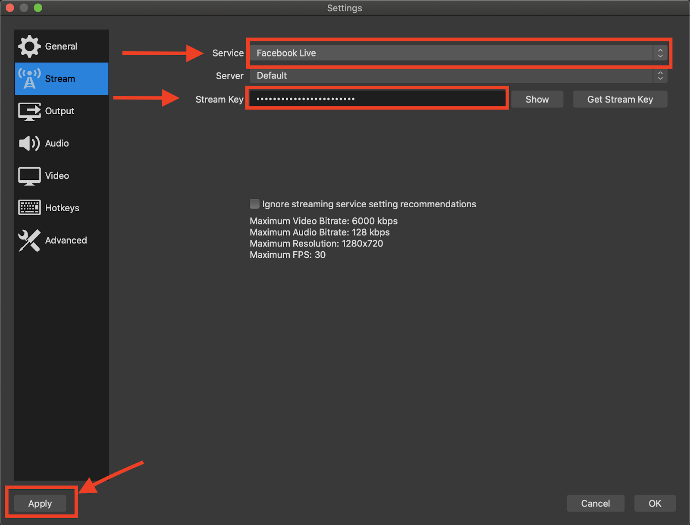Image resolution: width=690 pixels, height=525 pixels.
Task: Go to the Audio tab label
Action: (57, 143)
